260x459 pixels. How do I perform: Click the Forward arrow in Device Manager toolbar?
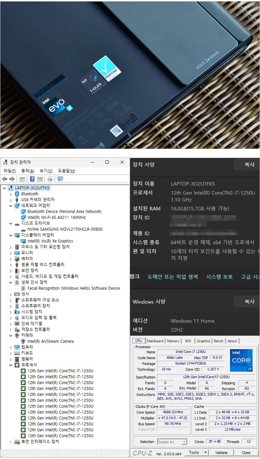tap(12, 179)
